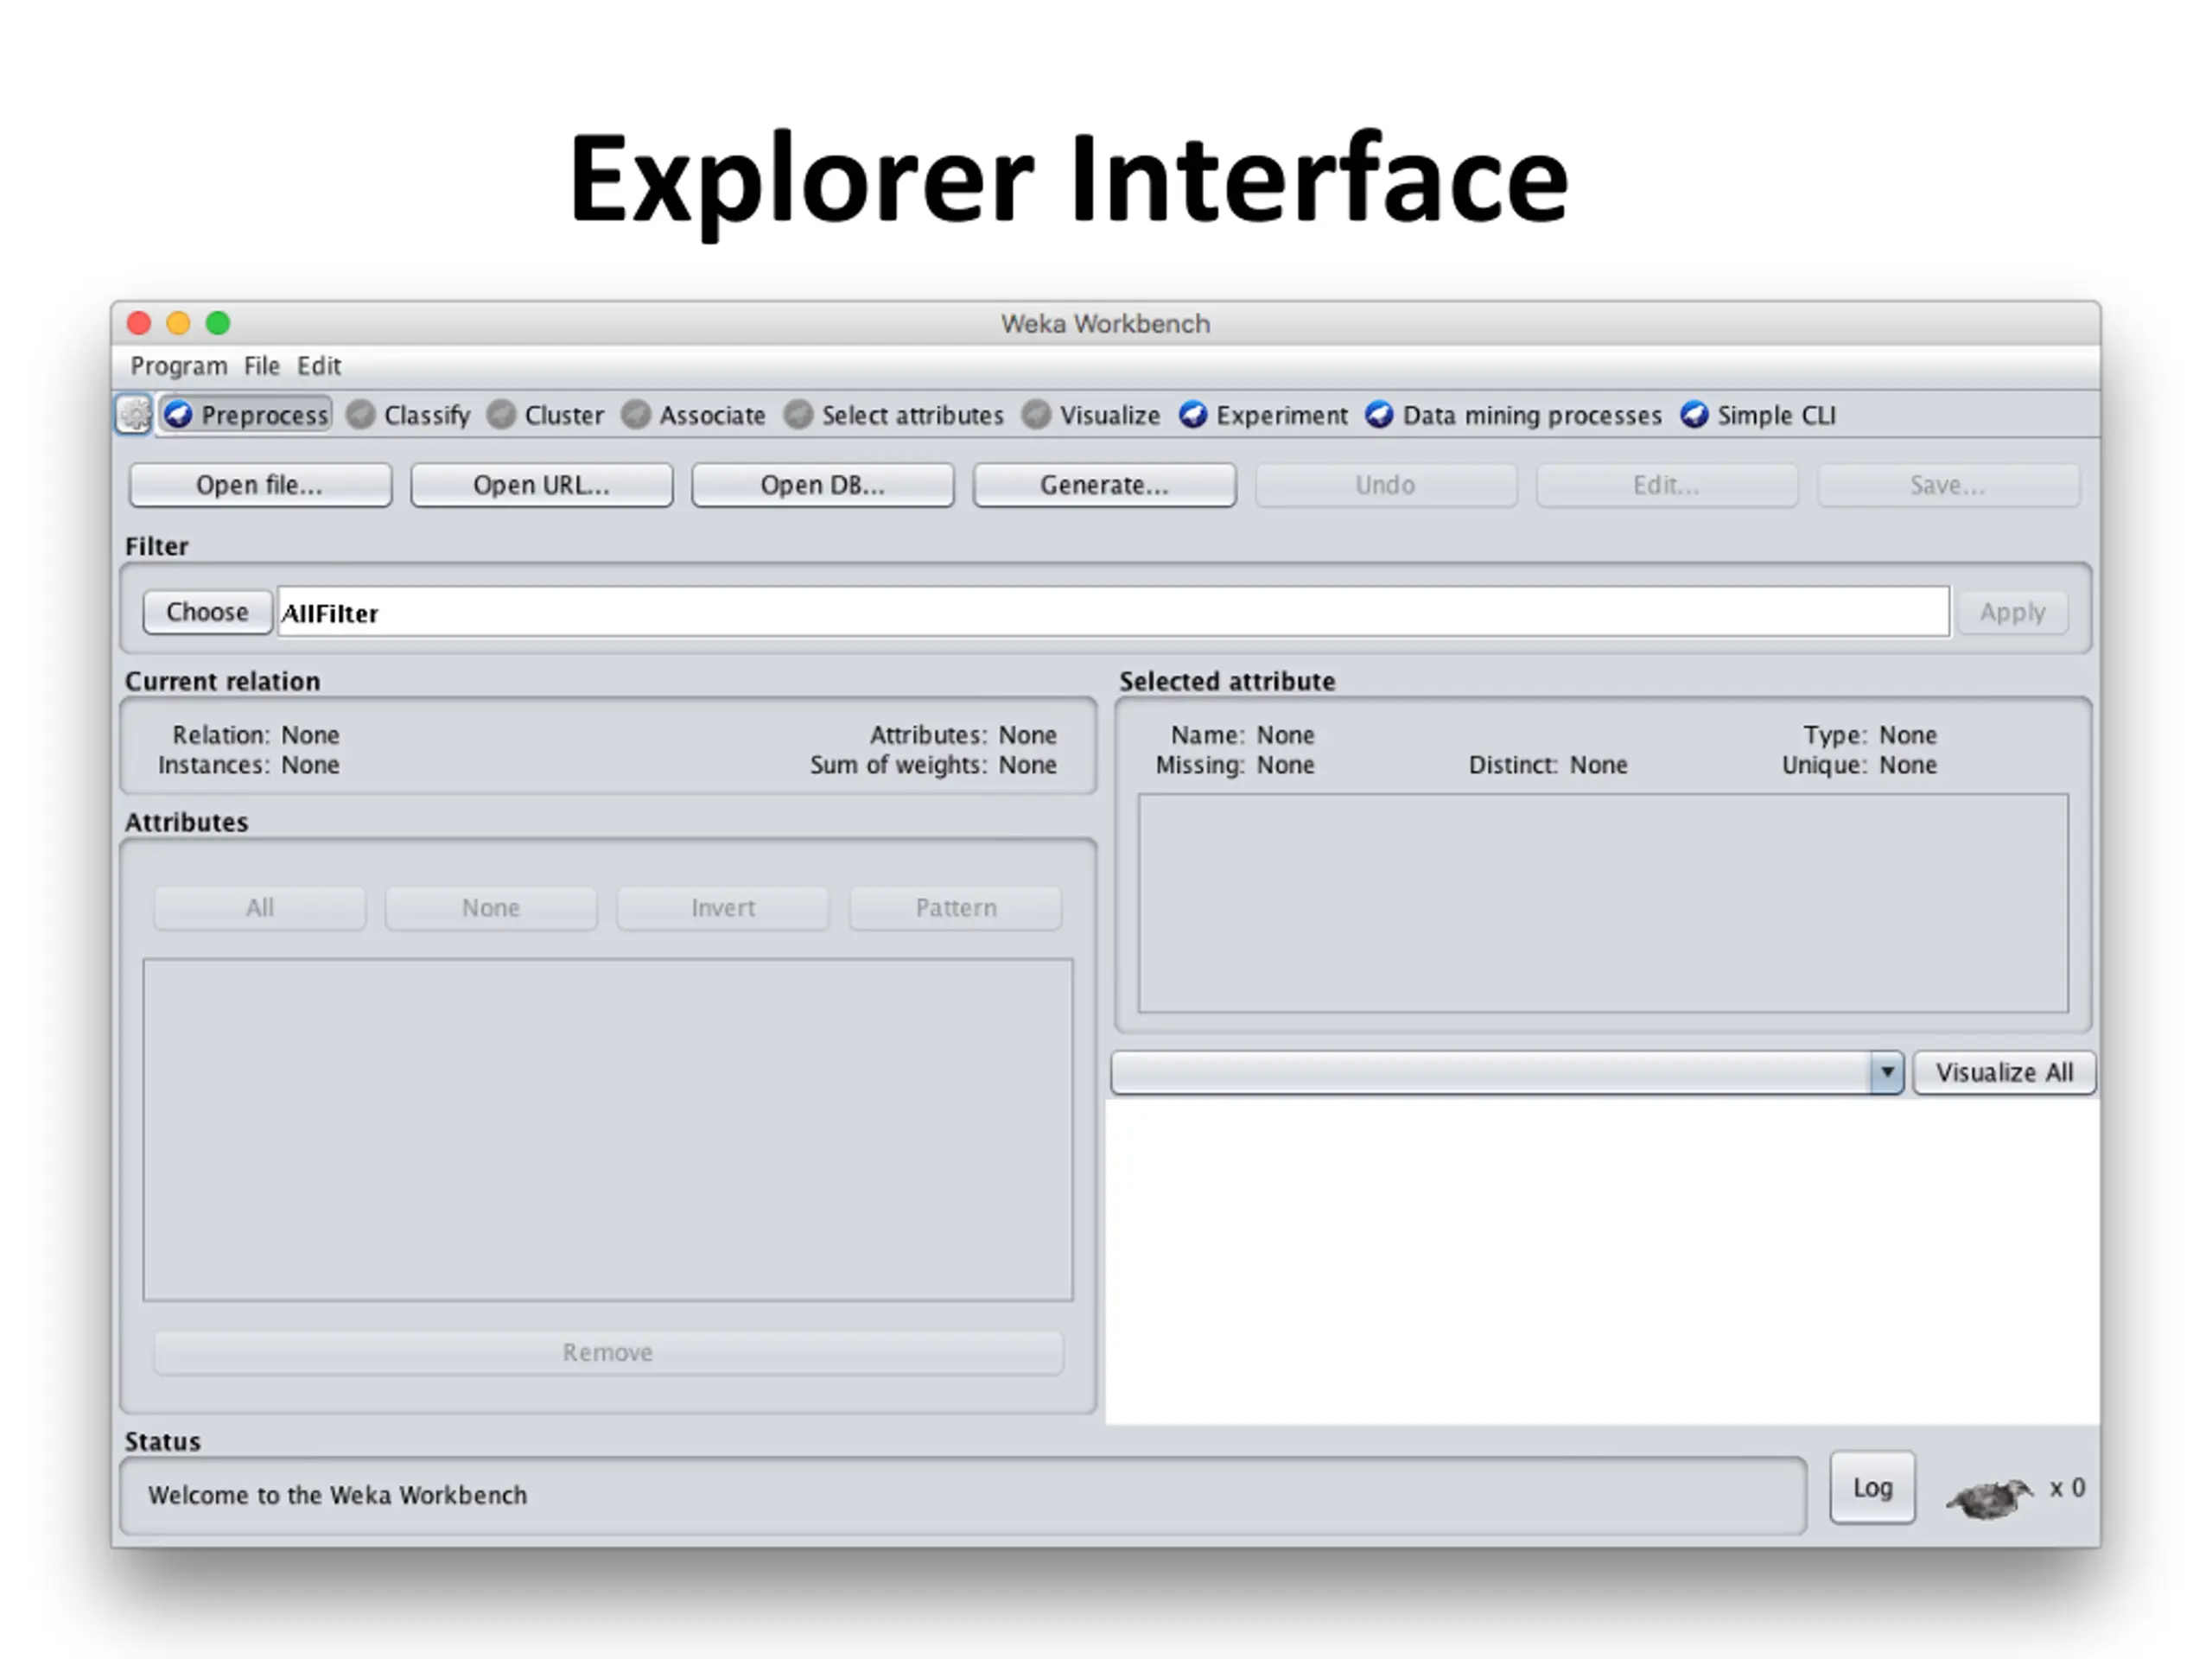Click the gray Visualize perspective icon
Image resolution: width=2212 pixels, height=1659 pixels.
coord(1036,414)
